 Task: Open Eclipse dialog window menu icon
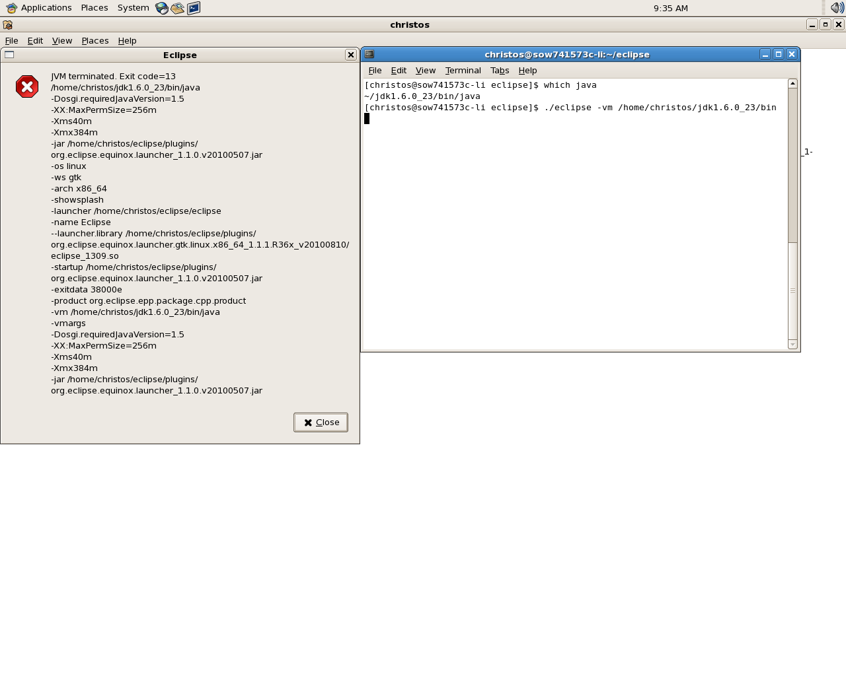coord(9,55)
